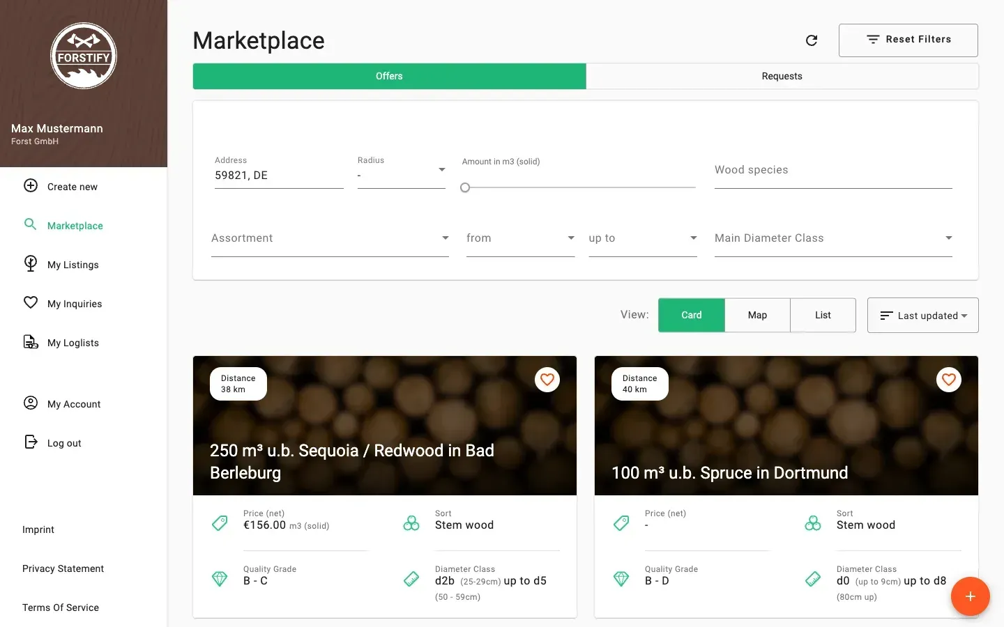The width and height of the screenshot is (1004, 627).
Task: Click the Sort icon on Spruce card
Action: click(x=813, y=523)
